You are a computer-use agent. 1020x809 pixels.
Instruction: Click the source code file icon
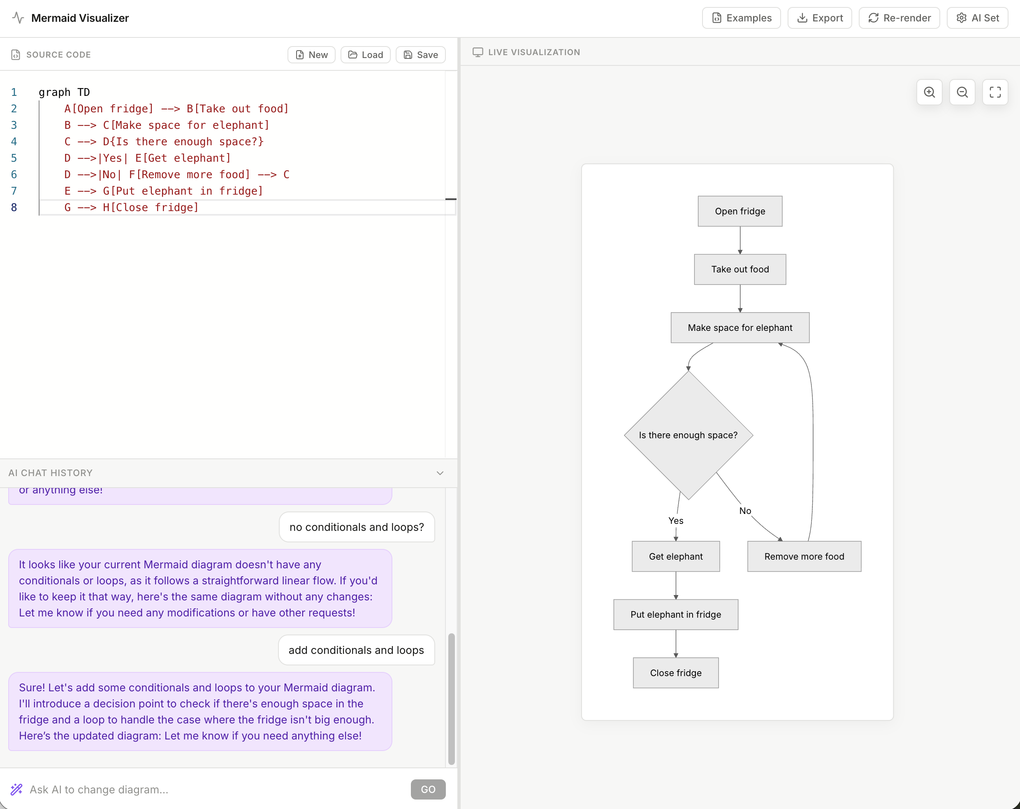(16, 54)
